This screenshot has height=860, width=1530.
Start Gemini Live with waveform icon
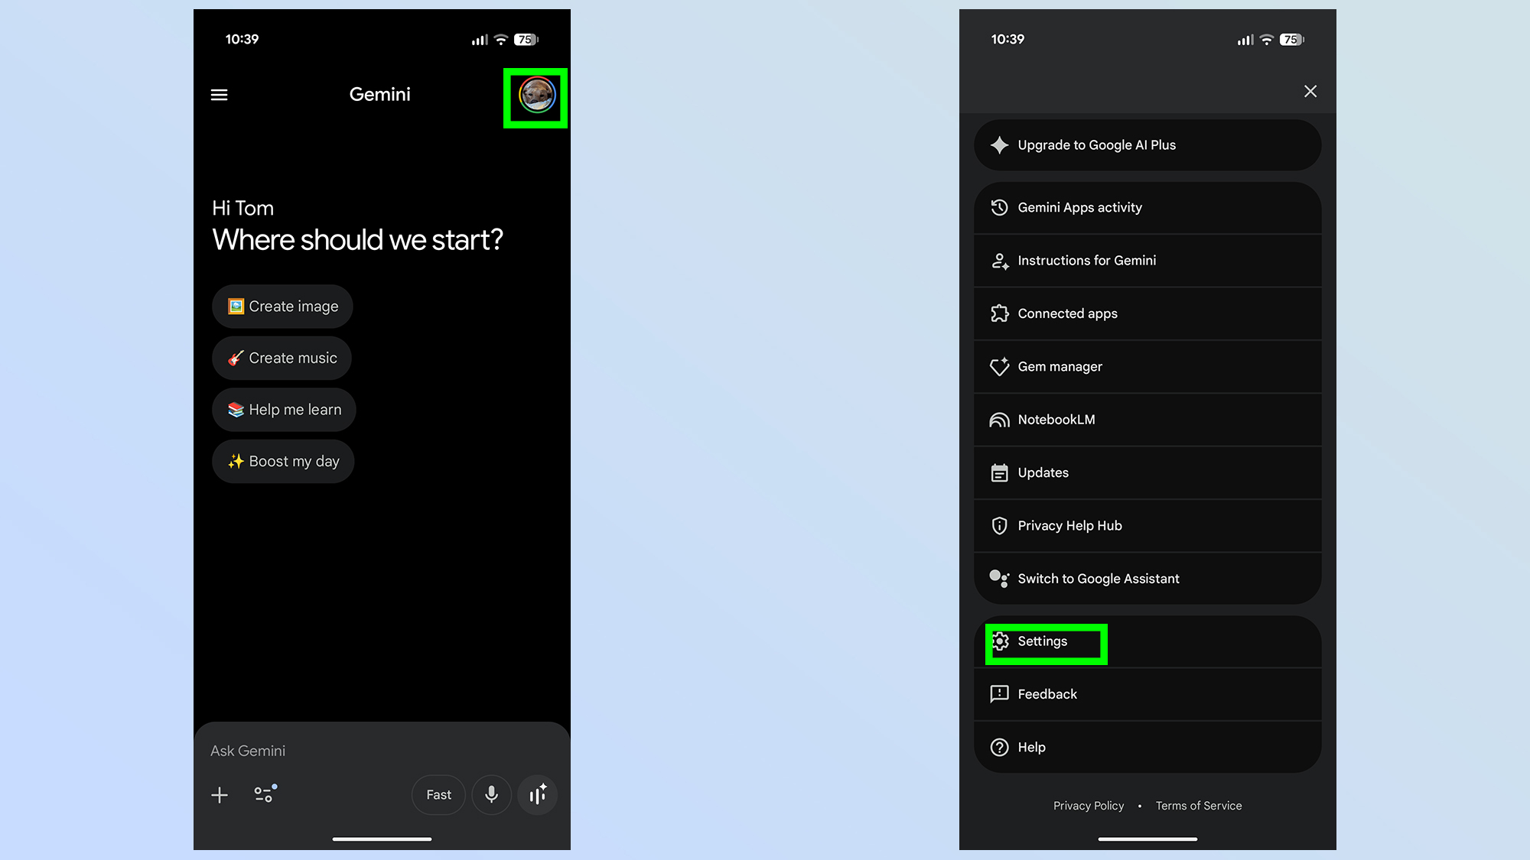pos(538,795)
